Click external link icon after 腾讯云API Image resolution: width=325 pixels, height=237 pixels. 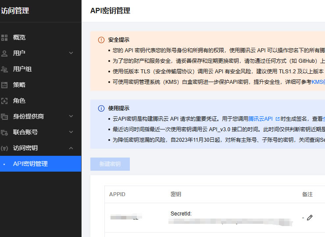(277, 119)
